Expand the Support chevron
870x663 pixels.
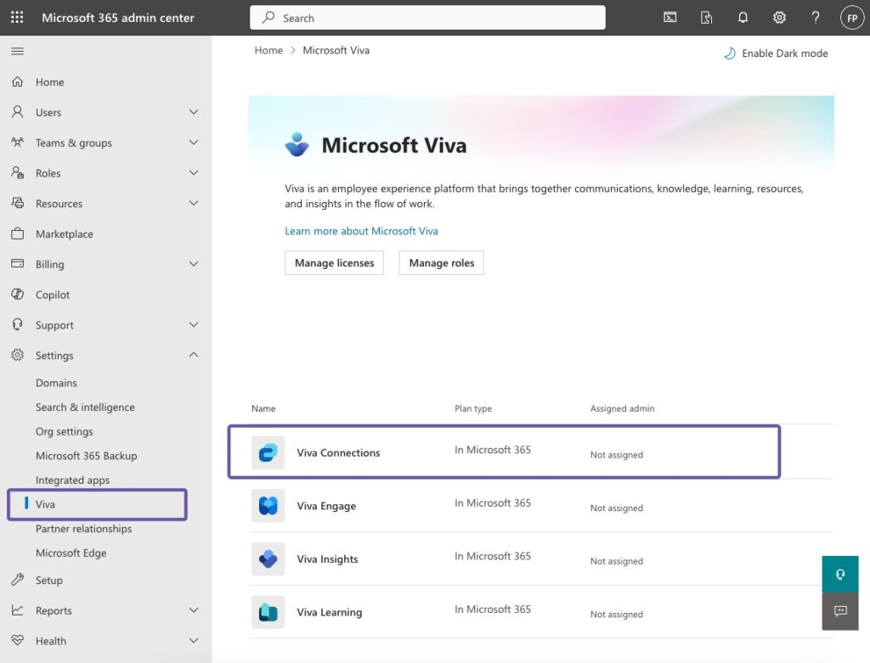tap(194, 324)
